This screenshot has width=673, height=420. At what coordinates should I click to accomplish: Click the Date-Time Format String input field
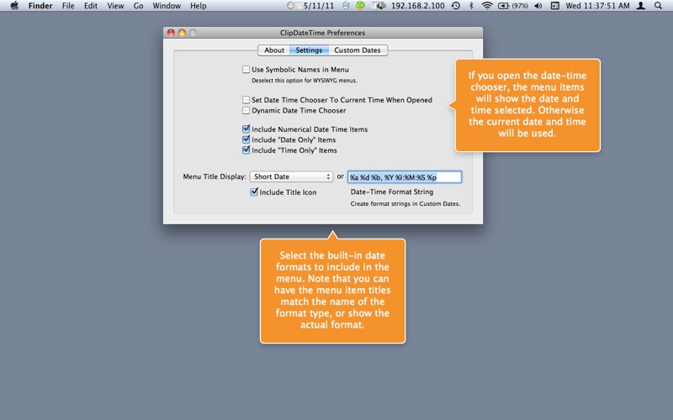click(405, 177)
